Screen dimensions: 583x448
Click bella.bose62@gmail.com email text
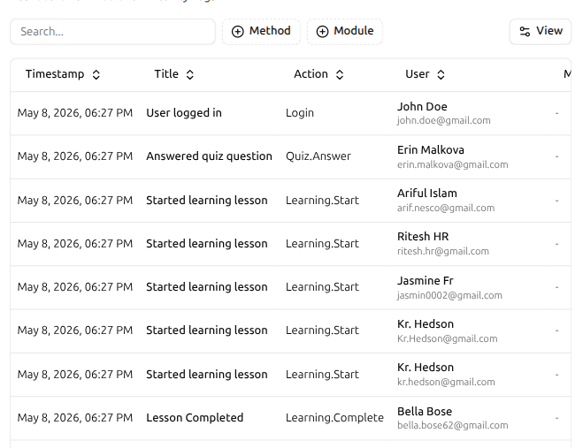(x=452, y=425)
